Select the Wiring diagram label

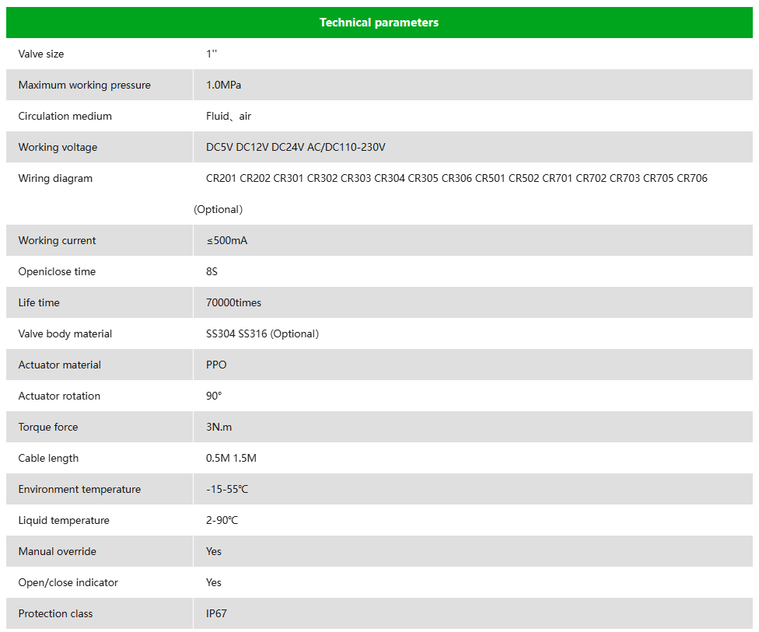(x=55, y=178)
